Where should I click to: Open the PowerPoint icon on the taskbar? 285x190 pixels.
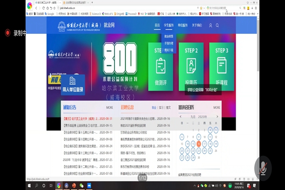coord(74,186)
